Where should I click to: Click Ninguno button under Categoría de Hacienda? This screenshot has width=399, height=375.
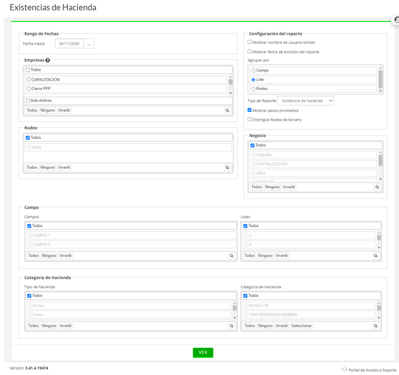pos(265,326)
